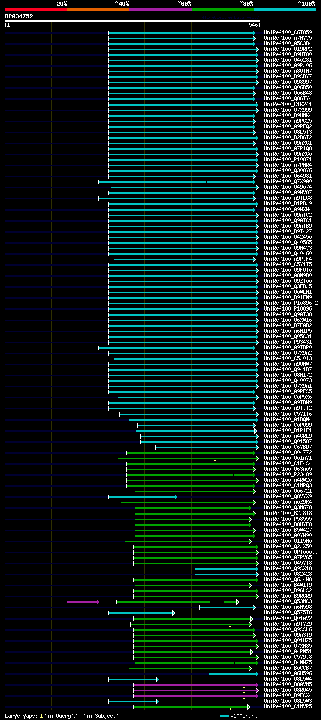Select label UniRef100_C1MVP5
Screen dimensions: 321x720
tap(288, 707)
